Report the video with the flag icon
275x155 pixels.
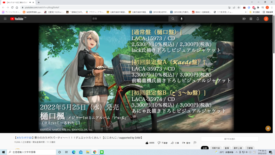click(195, 143)
